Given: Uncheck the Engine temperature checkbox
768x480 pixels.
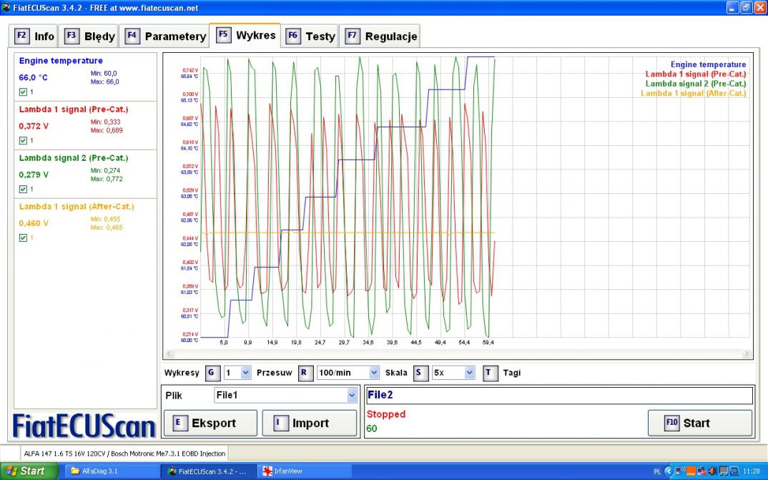Looking at the screenshot, I should click(23, 92).
